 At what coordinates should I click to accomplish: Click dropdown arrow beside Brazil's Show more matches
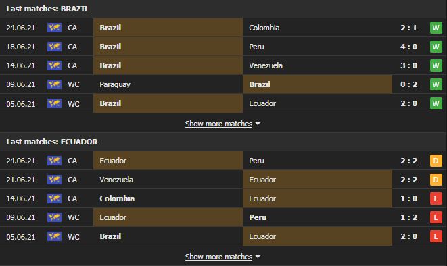coord(258,124)
